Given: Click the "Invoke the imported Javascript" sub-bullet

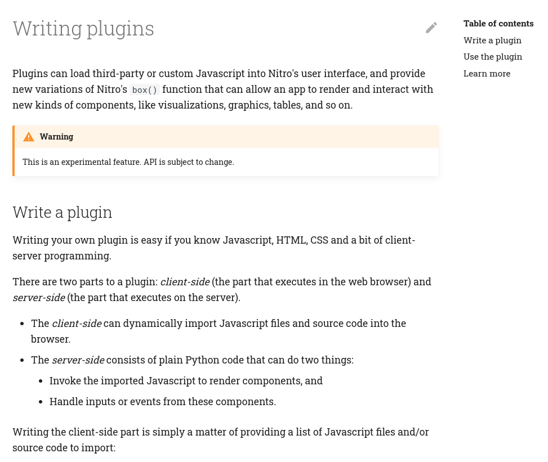Looking at the screenshot, I should (186, 380).
